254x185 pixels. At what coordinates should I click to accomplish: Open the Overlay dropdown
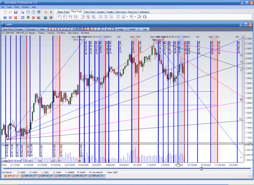click(121, 29)
